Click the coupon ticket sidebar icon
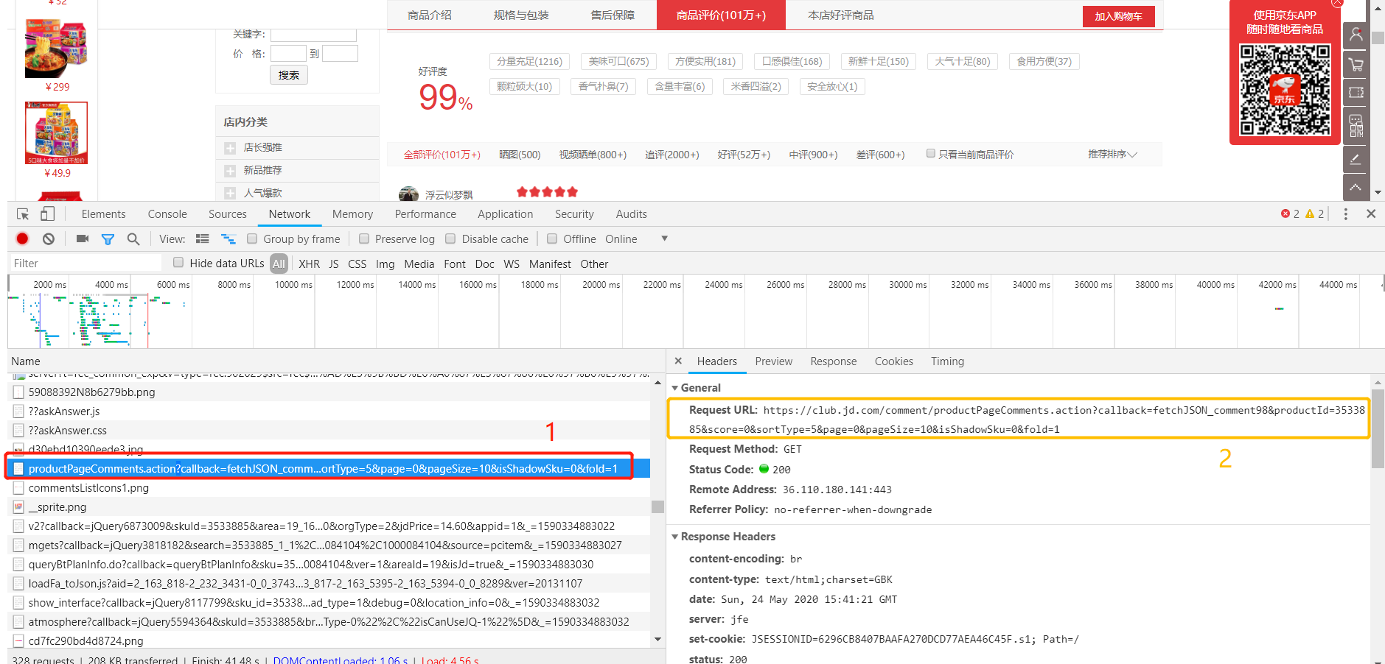Image resolution: width=1385 pixels, height=664 pixels. [x=1356, y=93]
